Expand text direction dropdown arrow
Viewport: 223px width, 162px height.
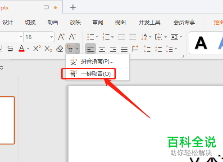click(x=150, y=37)
